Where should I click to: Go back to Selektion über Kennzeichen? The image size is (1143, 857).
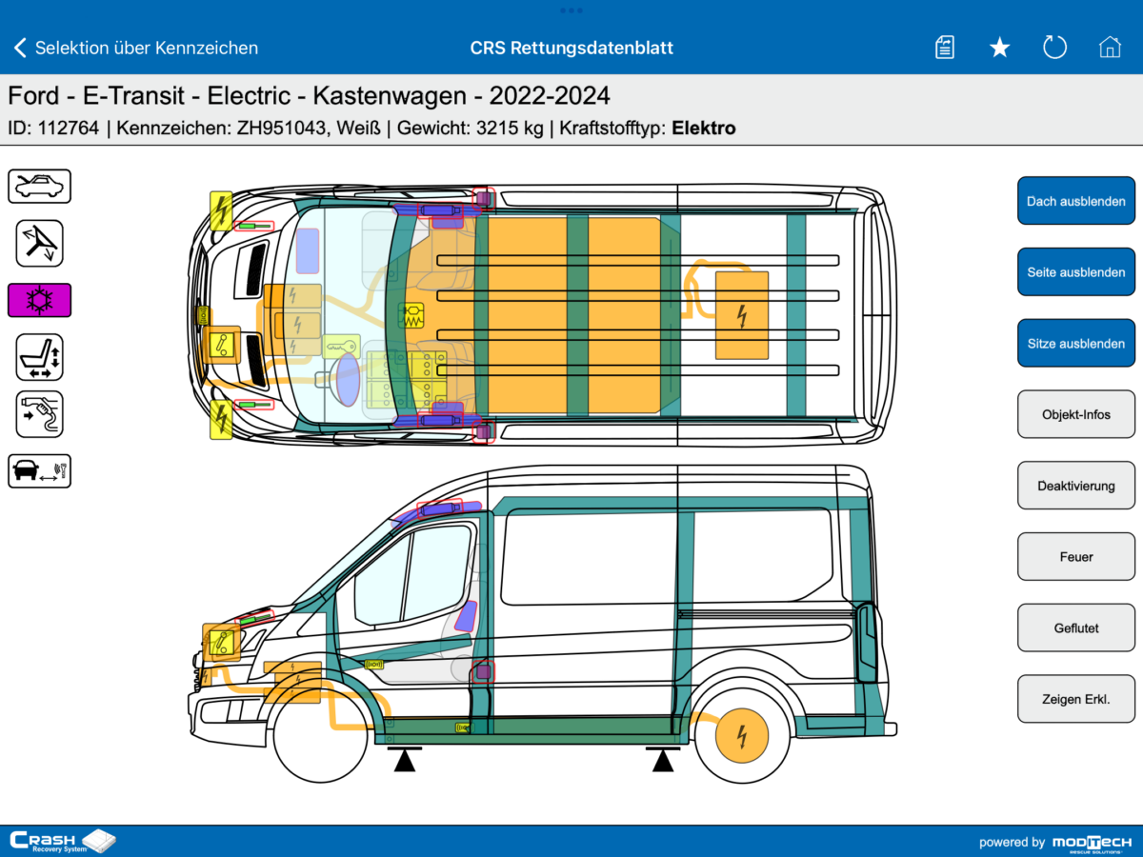tap(135, 48)
